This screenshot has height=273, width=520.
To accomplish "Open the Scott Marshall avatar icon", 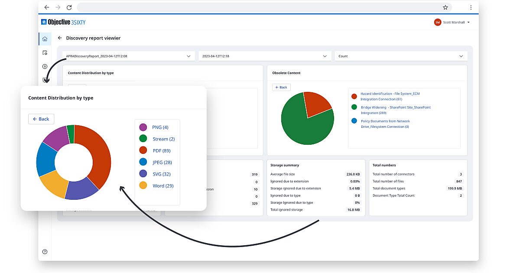I will tap(437, 22).
